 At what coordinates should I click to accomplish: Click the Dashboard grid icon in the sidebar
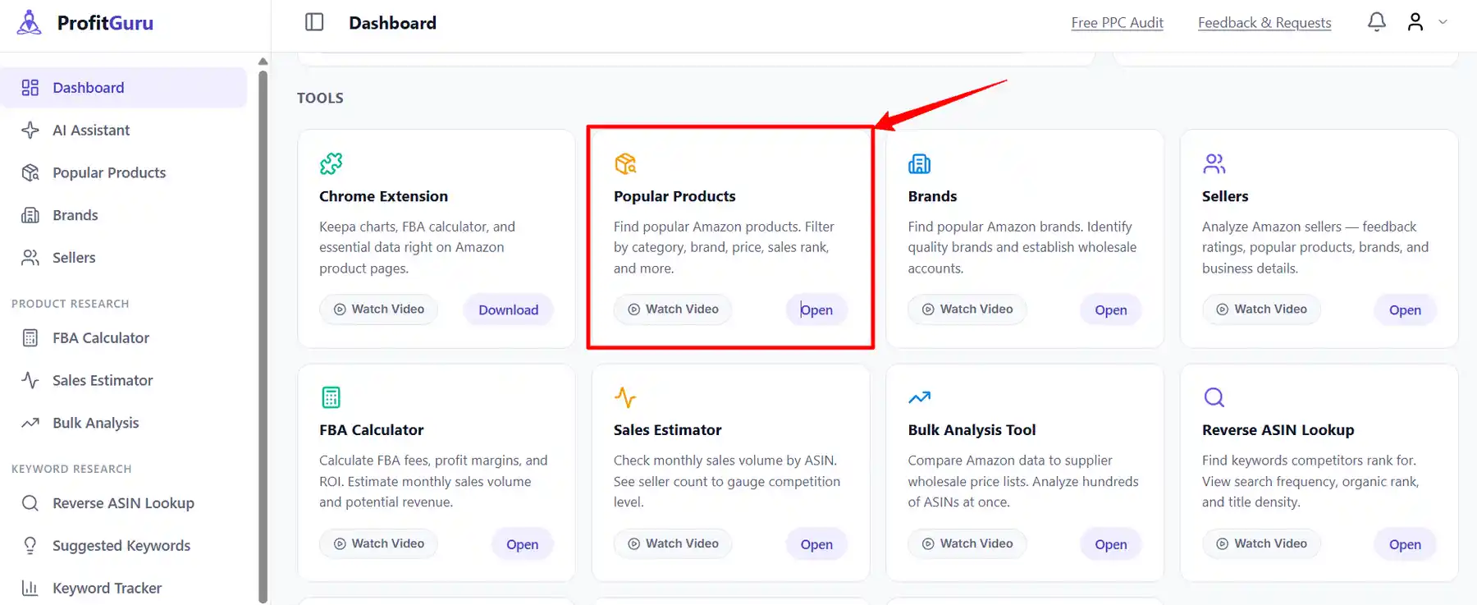coord(30,88)
